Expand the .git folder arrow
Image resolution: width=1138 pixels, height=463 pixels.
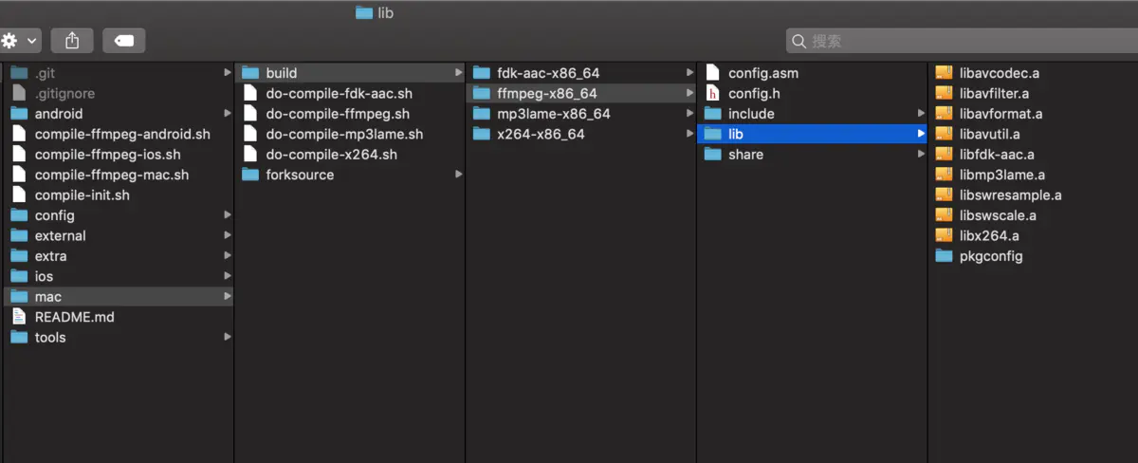click(228, 73)
